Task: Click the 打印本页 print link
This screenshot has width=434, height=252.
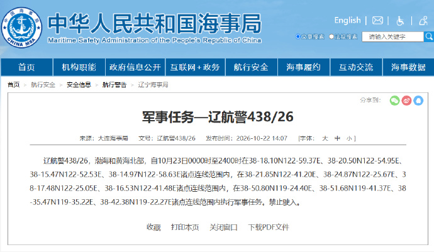Action: tap(185, 227)
